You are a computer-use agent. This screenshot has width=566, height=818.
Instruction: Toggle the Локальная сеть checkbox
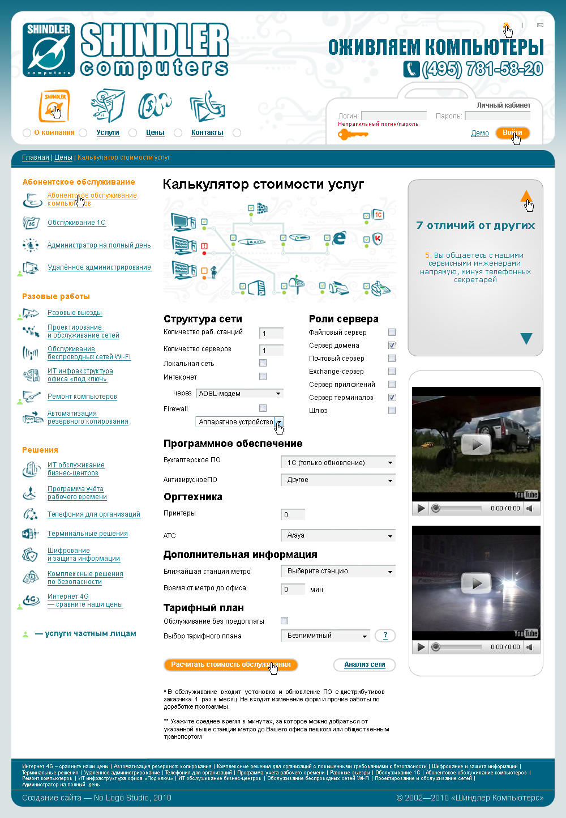[263, 363]
